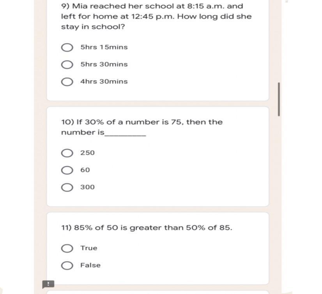
Task: Click the '300' answer label text
Action: point(87,187)
